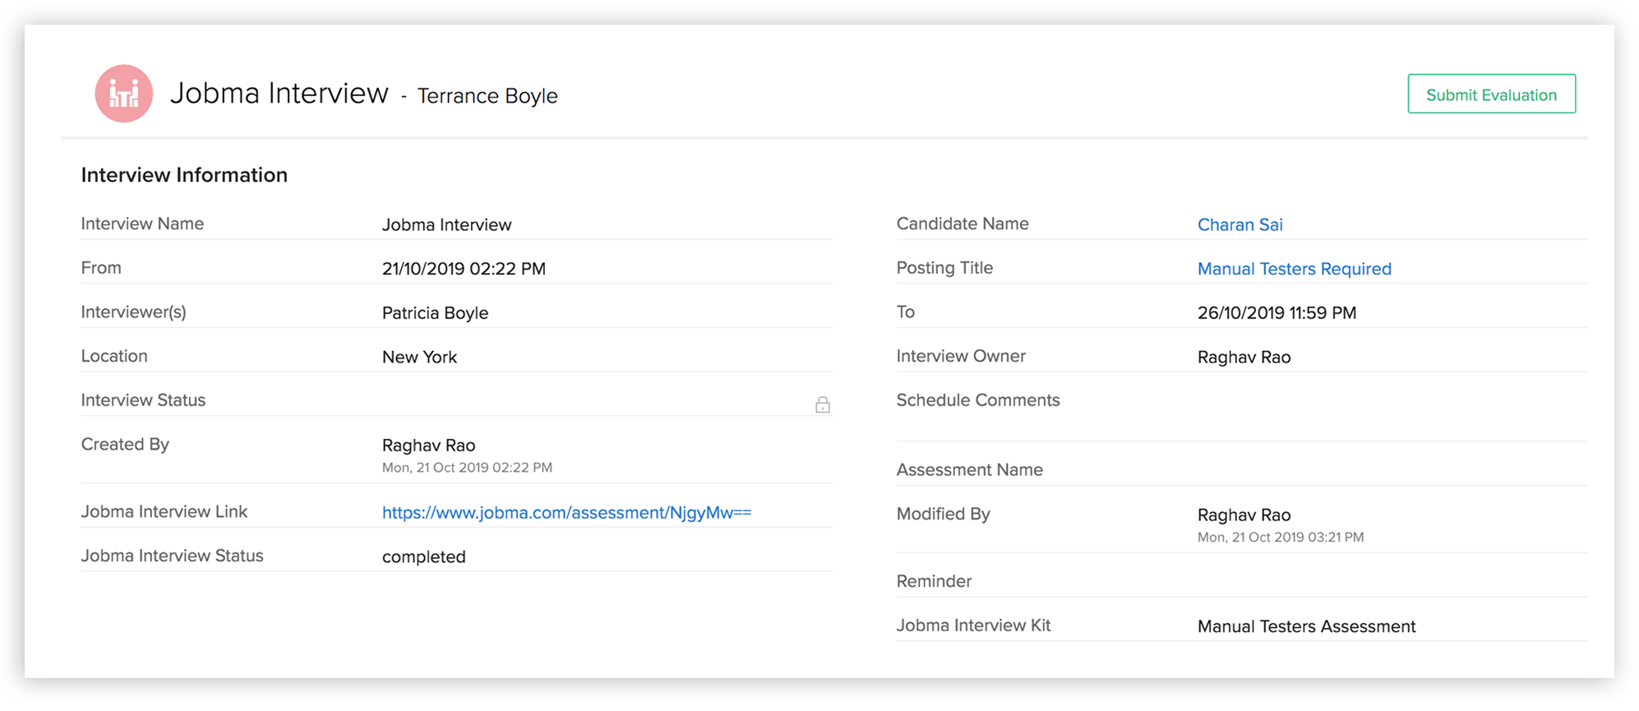This screenshot has height=711, width=1639.
Task: Click Raghav Rao in Interview Owner row
Action: click(1244, 357)
